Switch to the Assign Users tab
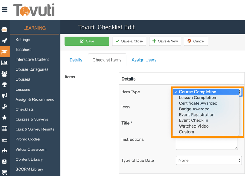Viewport: 245px width, 176px height. point(144,60)
